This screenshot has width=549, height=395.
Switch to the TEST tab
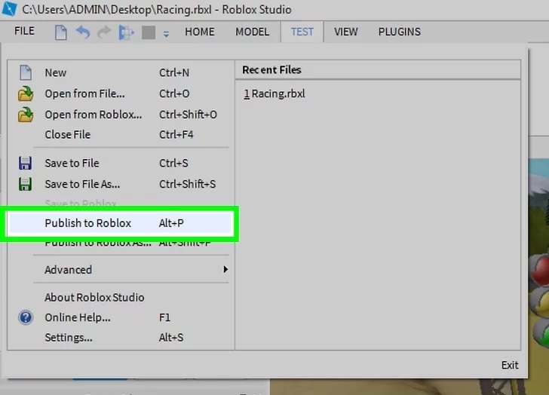pos(302,32)
